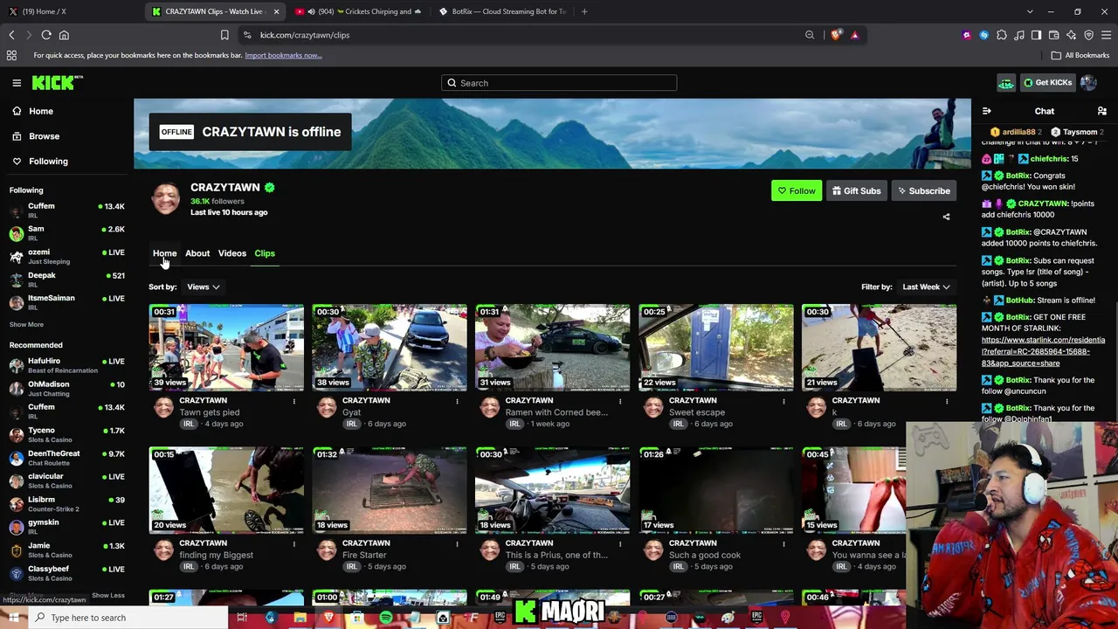This screenshot has width=1118, height=629.
Task: Open the media control music note icon
Action: [1019, 35]
